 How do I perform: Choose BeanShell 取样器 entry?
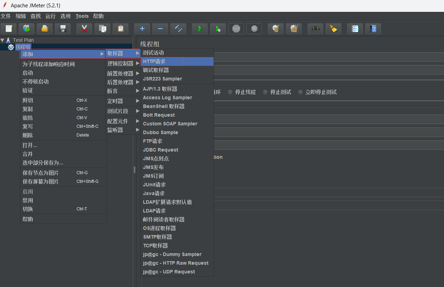pos(177,106)
